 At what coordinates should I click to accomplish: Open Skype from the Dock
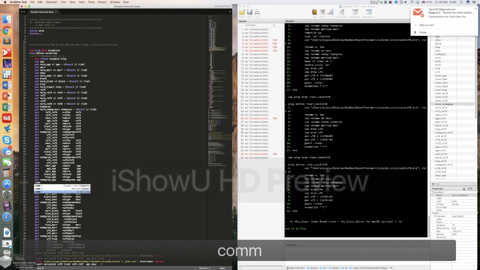pos(7,140)
